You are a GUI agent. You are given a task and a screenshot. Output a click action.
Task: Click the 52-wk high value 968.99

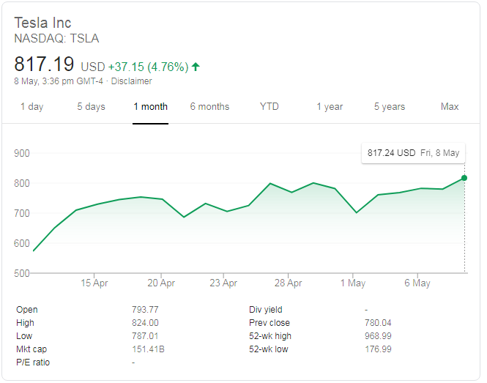pos(378,336)
